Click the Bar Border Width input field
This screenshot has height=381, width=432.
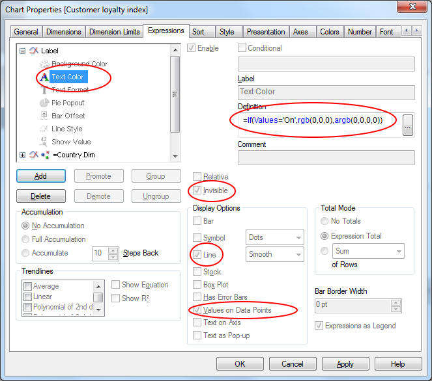click(x=353, y=306)
